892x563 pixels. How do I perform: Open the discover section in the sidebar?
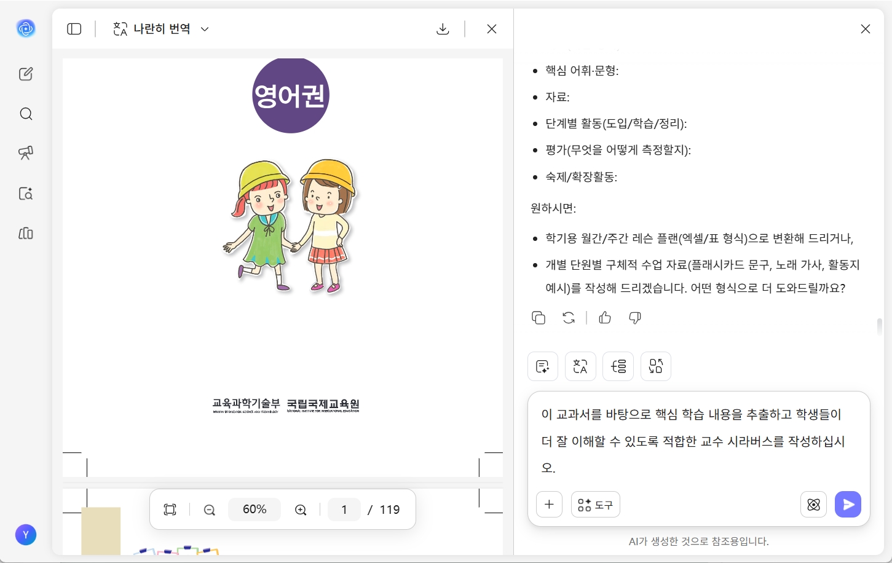[x=26, y=153]
